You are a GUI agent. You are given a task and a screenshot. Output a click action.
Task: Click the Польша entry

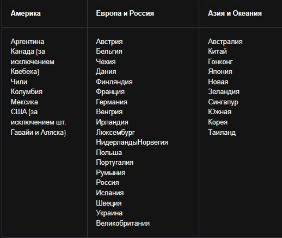click(109, 153)
